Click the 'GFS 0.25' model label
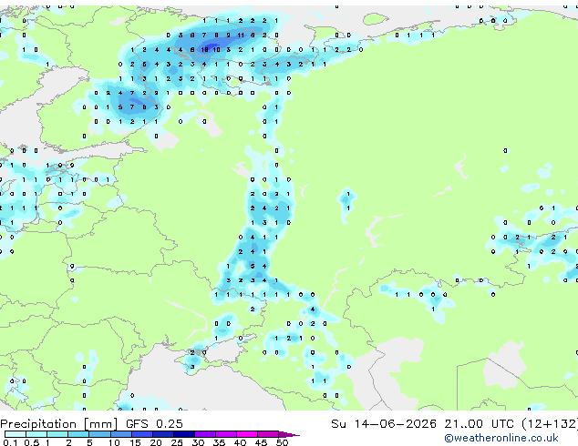This screenshot has width=578, height=446. point(154,424)
